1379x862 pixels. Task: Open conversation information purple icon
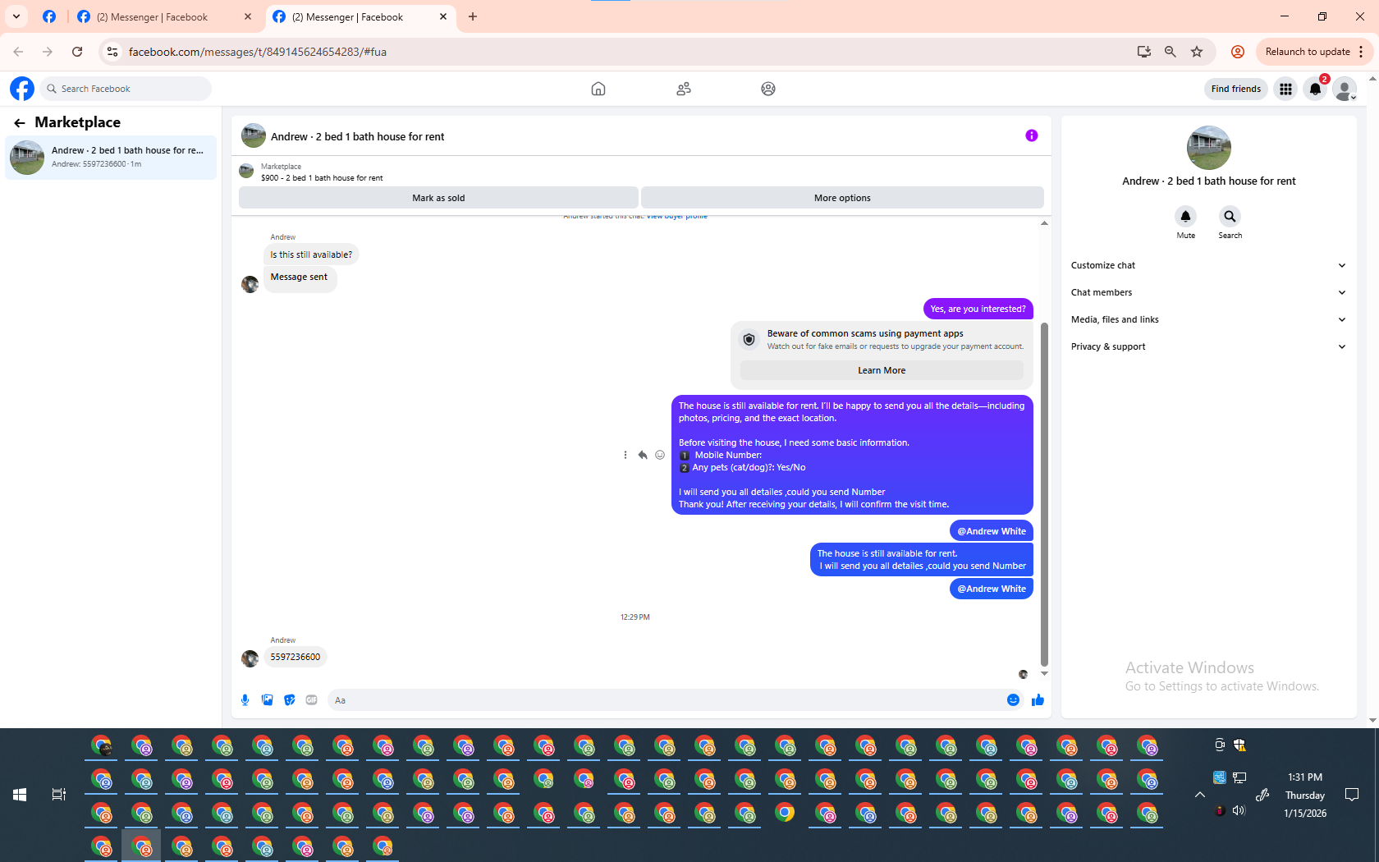pyautogui.click(x=1032, y=135)
